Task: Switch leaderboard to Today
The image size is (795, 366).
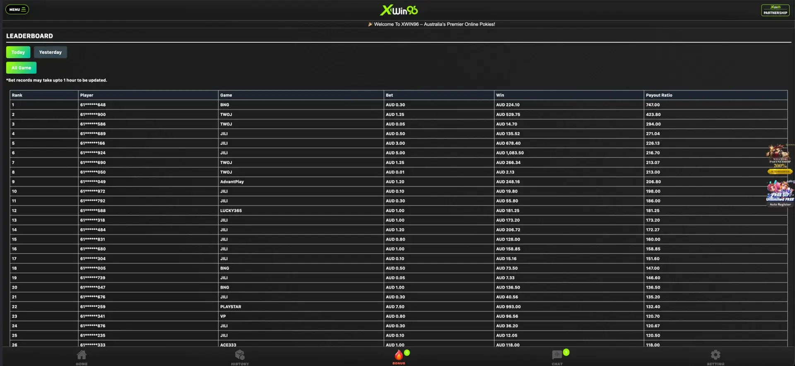Action: click(x=18, y=52)
